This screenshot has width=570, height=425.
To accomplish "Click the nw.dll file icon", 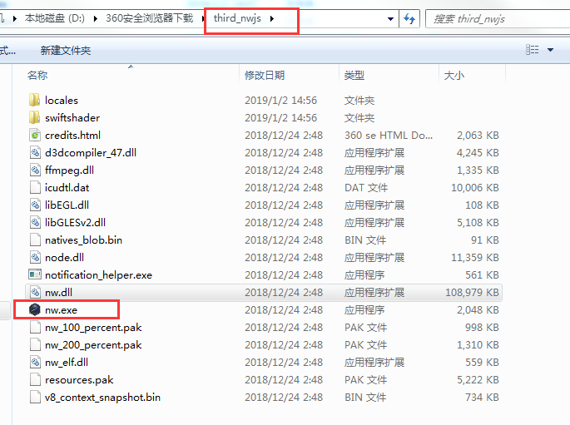I will (35, 292).
